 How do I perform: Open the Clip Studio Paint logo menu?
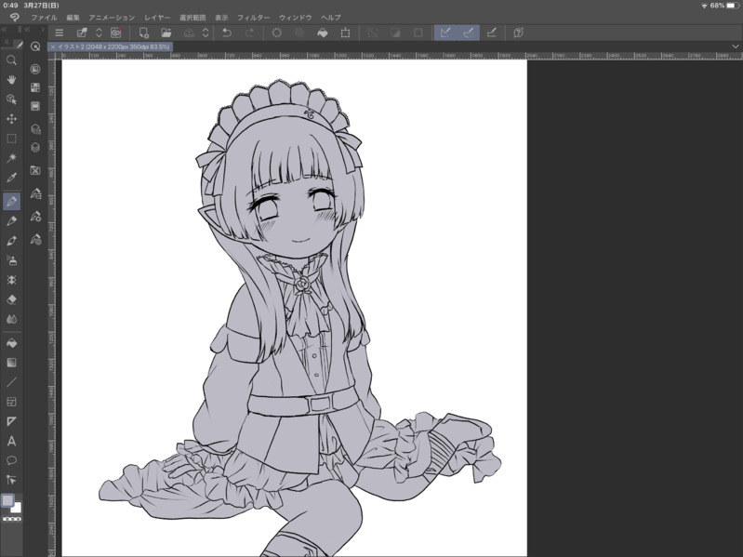[14, 18]
